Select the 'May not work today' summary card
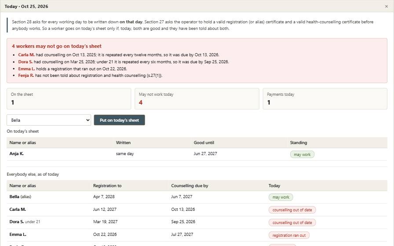The height and width of the screenshot is (246, 394). (197, 99)
